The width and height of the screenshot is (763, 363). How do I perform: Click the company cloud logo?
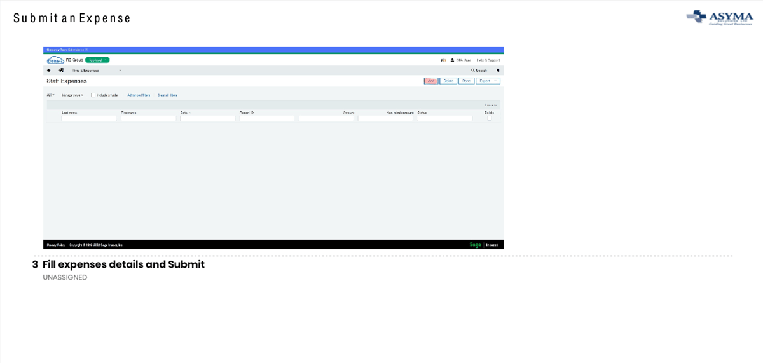click(x=55, y=60)
